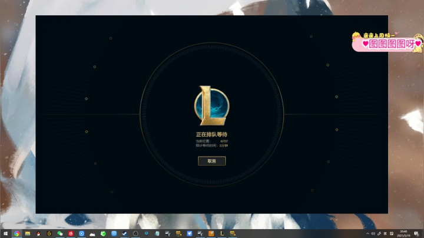The height and width of the screenshot is (238, 424).
Task: Open the Windows notification center
Action: 417,233
